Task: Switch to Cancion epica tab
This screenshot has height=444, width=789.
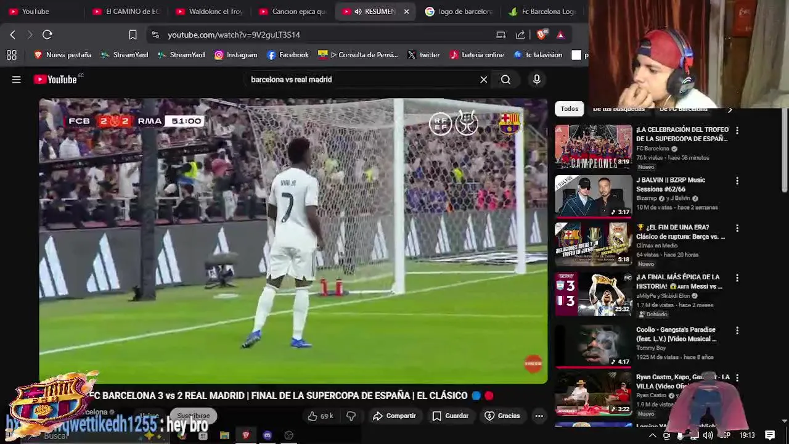Action: [293, 12]
